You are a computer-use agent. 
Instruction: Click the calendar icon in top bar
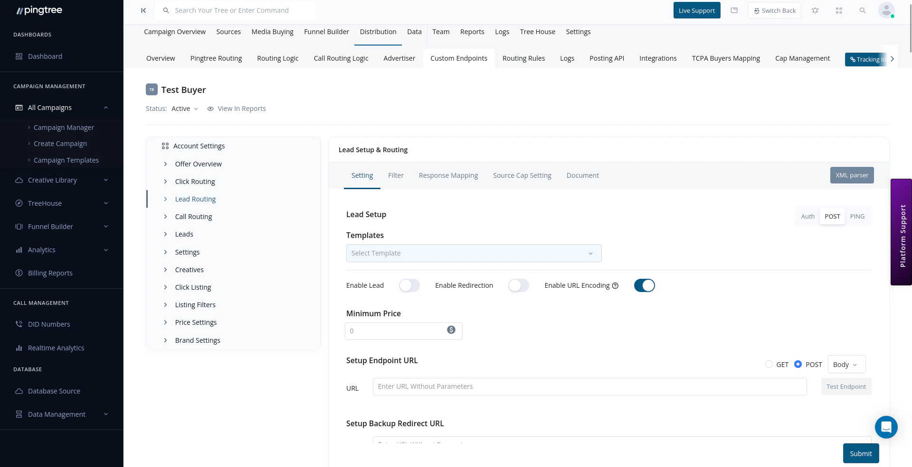734,10
